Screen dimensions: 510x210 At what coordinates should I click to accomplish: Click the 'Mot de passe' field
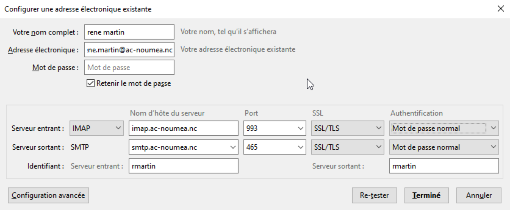[129, 68]
